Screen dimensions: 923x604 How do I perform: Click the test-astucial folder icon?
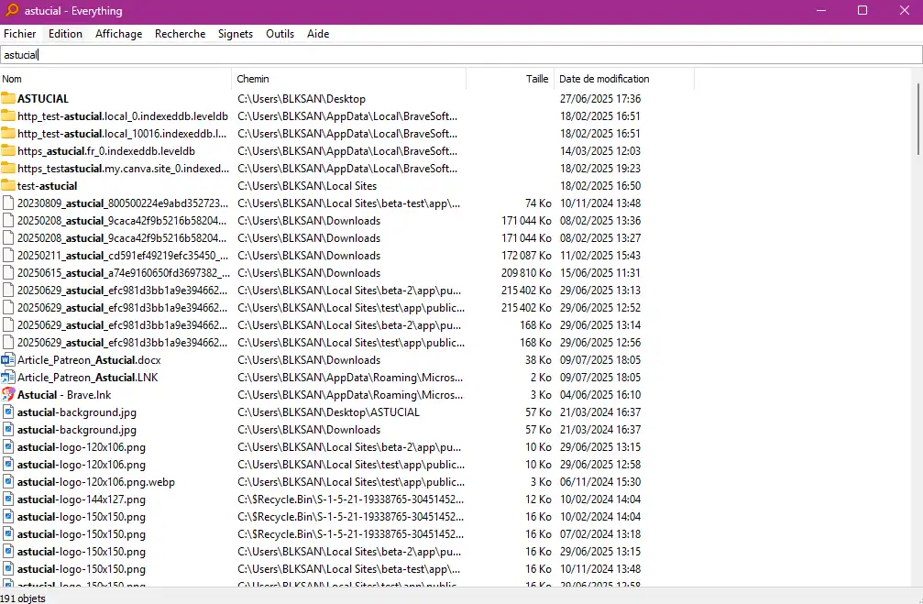8,185
